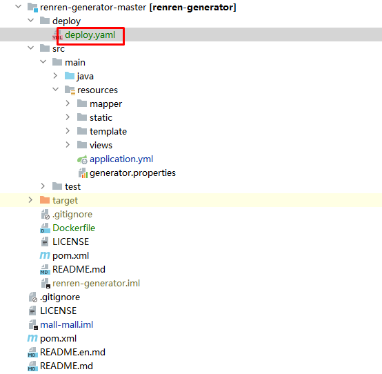Click the Spring icon next to application.yml

(82, 159)
